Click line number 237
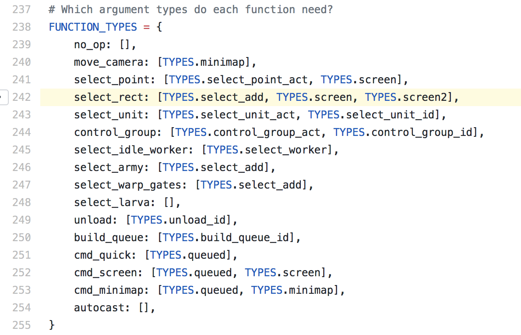This screenshot has height=335, width=521. point(21,9)
